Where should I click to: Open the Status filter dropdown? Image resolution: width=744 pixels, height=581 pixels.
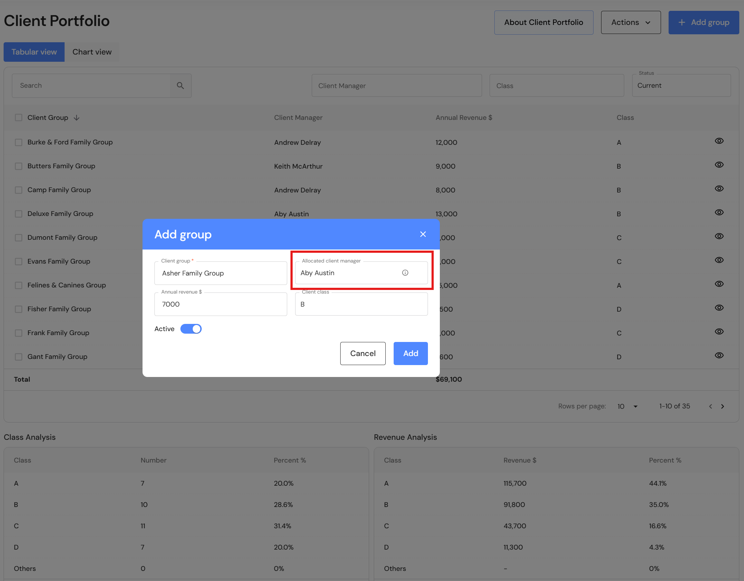tap(681, 86)
